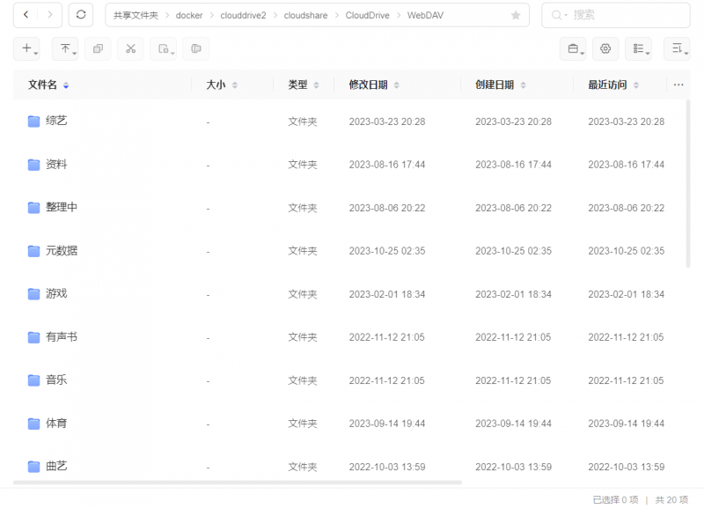Click the back navigation arrow
704x509 pixels.
(x=26, y=15)
